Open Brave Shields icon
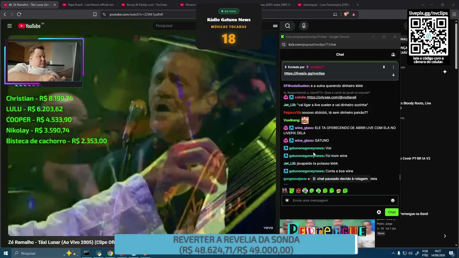 346,14
